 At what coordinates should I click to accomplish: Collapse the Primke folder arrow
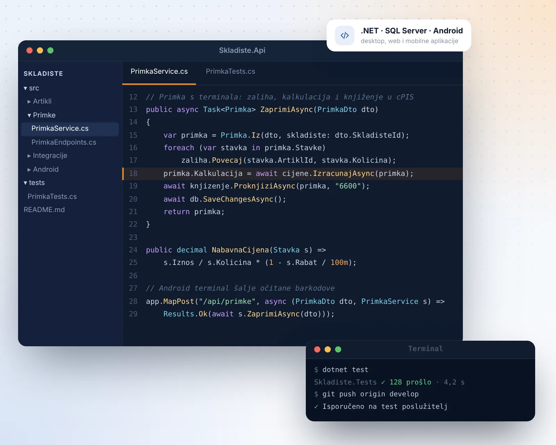pos(29,115)
